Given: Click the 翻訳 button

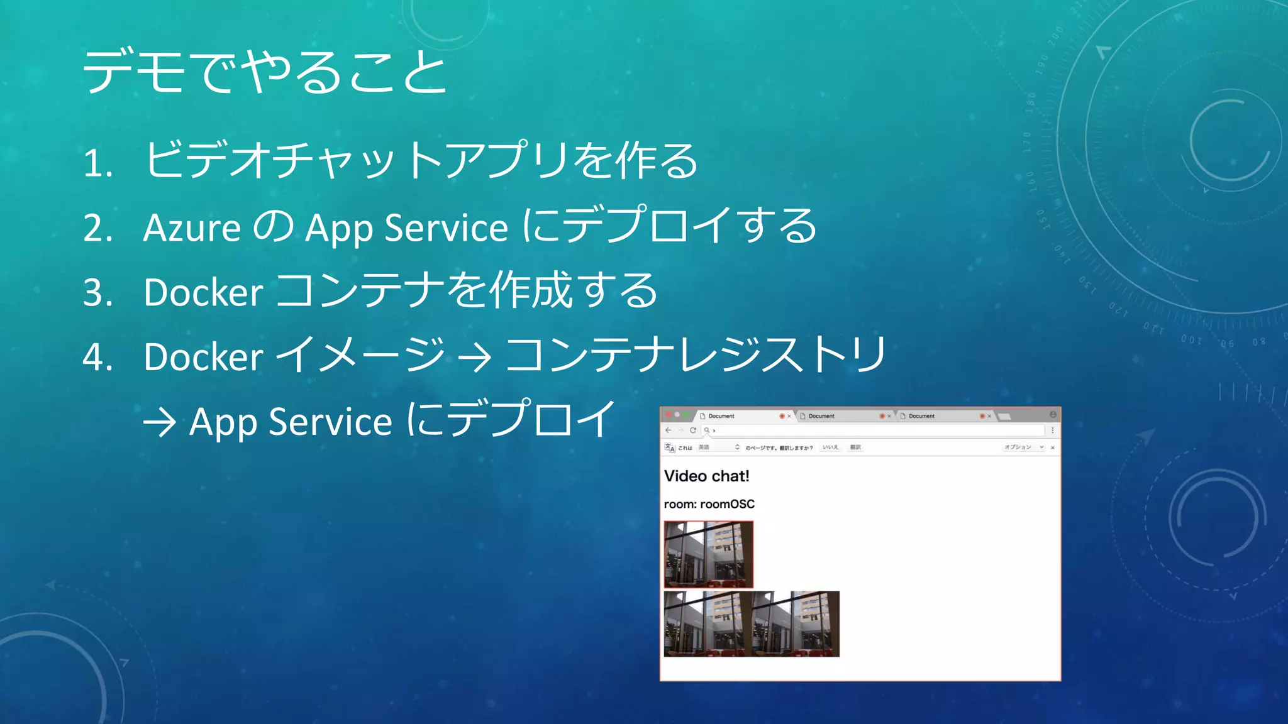Looking at the screenshot, I should [x=855, y=447].
